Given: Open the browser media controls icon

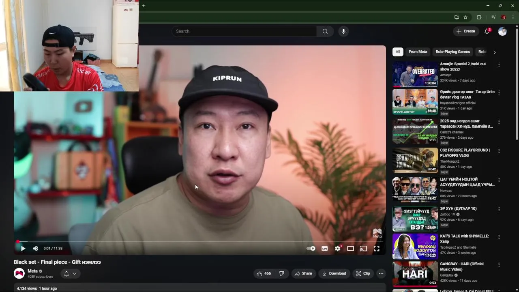Looking at the screenshot, I should click(493, 17).
